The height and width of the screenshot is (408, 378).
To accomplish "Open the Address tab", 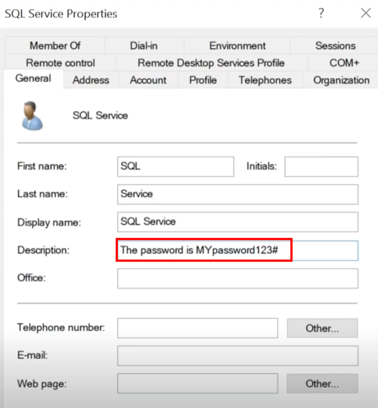I will tap(91, 80).
